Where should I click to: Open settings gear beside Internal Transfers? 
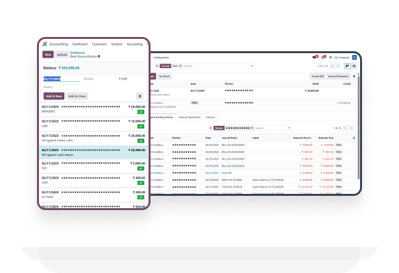(354, 76)
